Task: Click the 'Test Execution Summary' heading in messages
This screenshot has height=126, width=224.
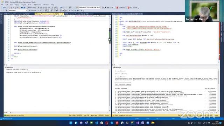Action: 123,84
